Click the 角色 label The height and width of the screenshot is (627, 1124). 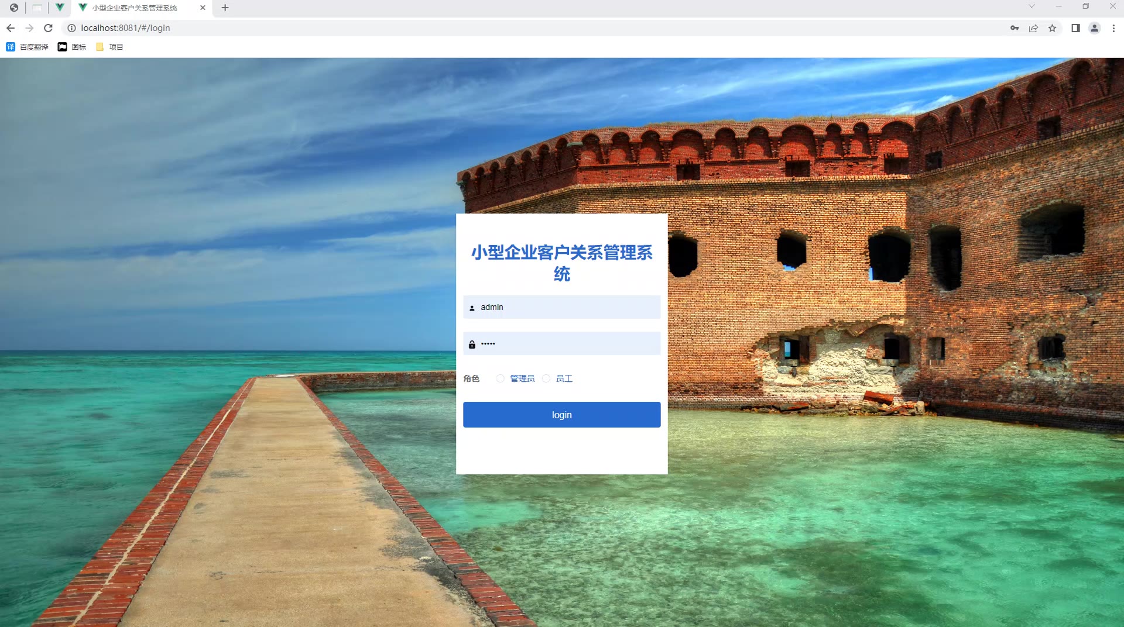pos(471,378)
